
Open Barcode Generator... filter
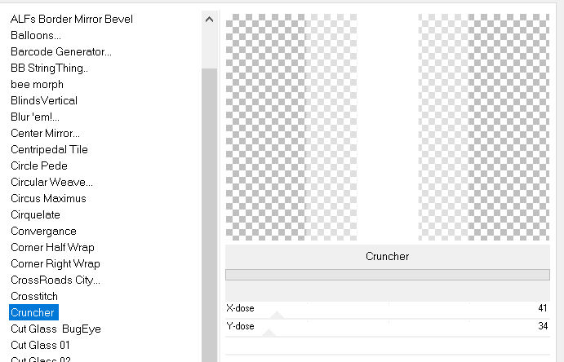[x=61, y=51]
